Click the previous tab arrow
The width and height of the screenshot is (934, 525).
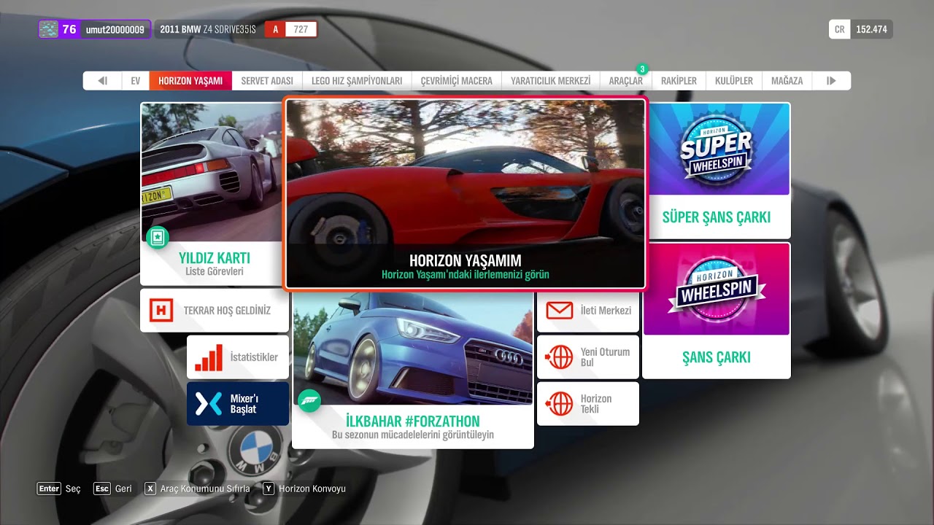[x=102, y=81]
